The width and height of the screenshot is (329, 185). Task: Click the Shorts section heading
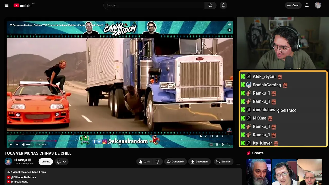coord(258,153)
